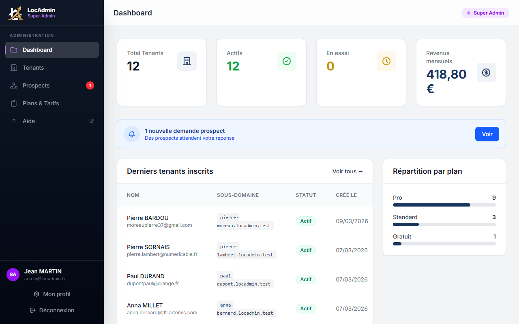Image resolution: width=519 pixels, height=324 pixels.
Task: Click the external link icon beside Aide
Action: [x=92, y=121]
